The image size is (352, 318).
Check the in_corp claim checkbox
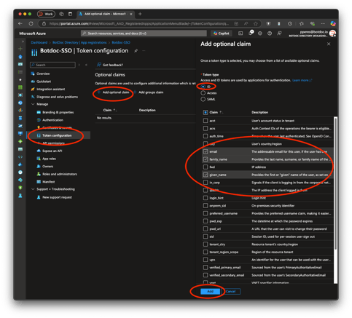click(206, 183)
